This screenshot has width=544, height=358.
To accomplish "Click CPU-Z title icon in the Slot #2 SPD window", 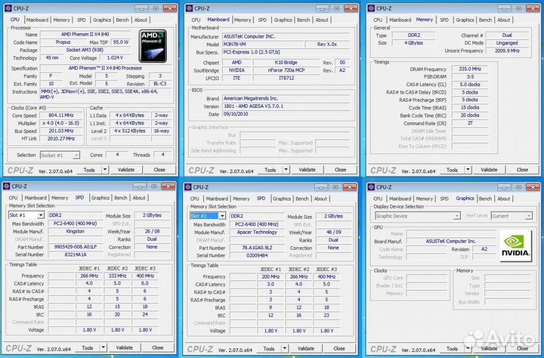I will pyautogui.click(x=187, y=187).
